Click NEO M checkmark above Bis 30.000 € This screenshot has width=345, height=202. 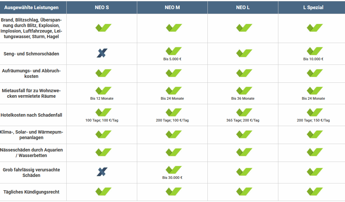(174, 169)
